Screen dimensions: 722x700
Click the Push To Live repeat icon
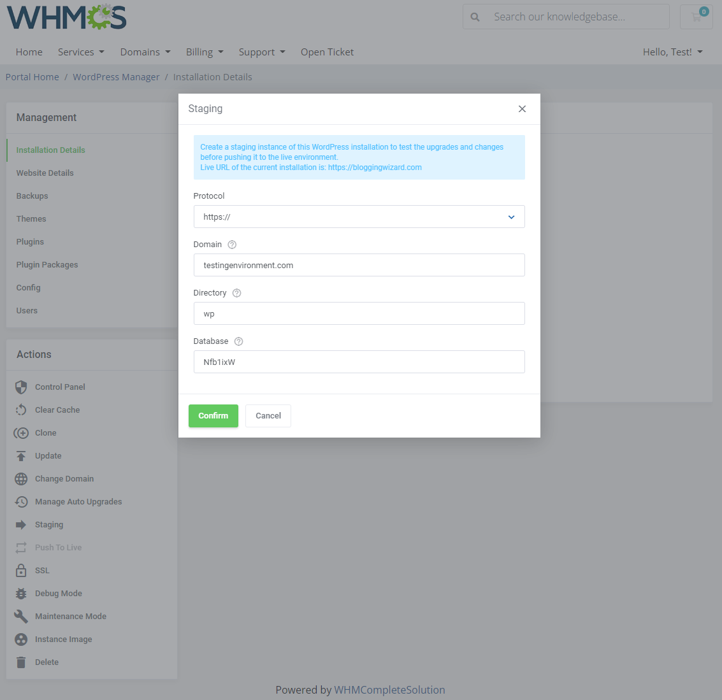tap(21, 548)
